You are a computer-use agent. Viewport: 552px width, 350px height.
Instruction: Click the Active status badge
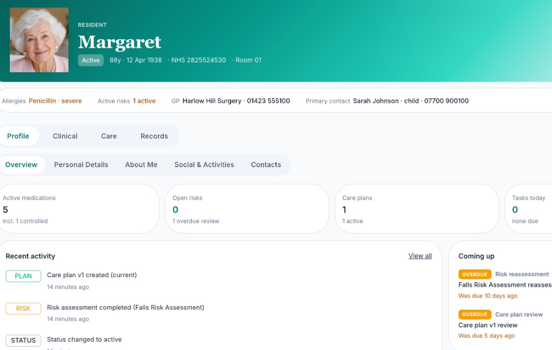91,60
